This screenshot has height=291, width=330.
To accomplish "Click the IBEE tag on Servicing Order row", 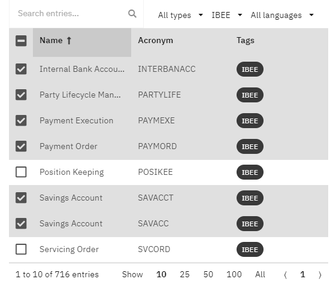I will (250, 250).
